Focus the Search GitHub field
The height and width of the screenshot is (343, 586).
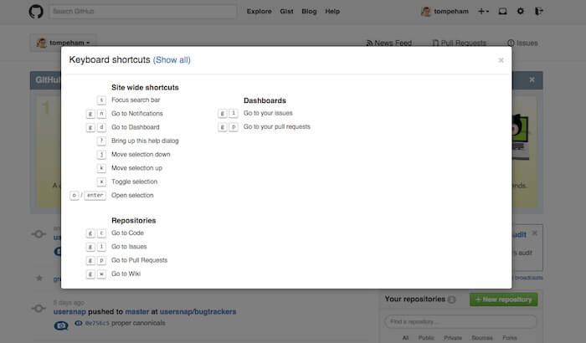[143, 11]
